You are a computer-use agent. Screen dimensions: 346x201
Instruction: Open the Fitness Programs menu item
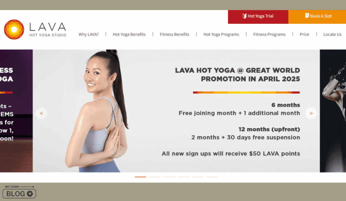click(269, 34)
